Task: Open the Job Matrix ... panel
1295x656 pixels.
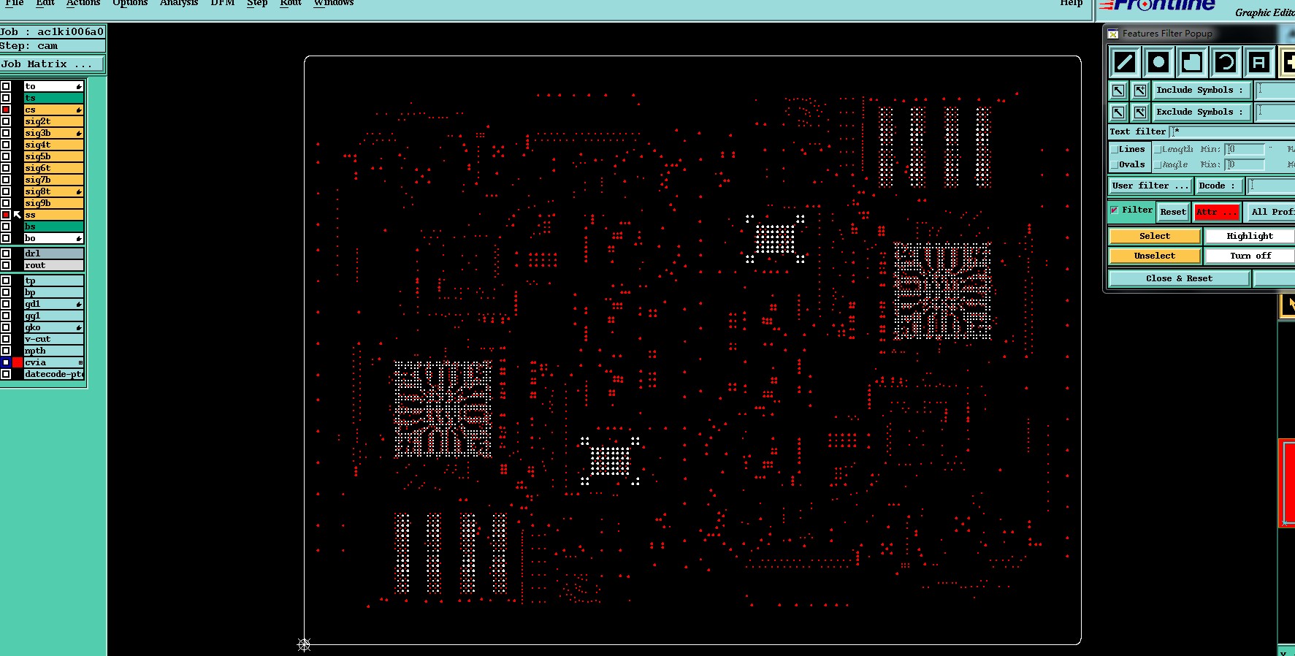Action: coord(52,64)
